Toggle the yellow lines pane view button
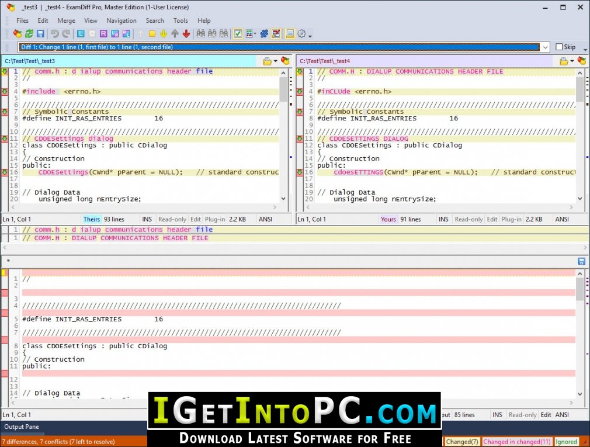The width and height of the screenshot is (590, 447). [290, 34]
